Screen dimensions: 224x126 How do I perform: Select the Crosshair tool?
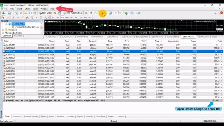pyautogui.click(x=8, y=17)
